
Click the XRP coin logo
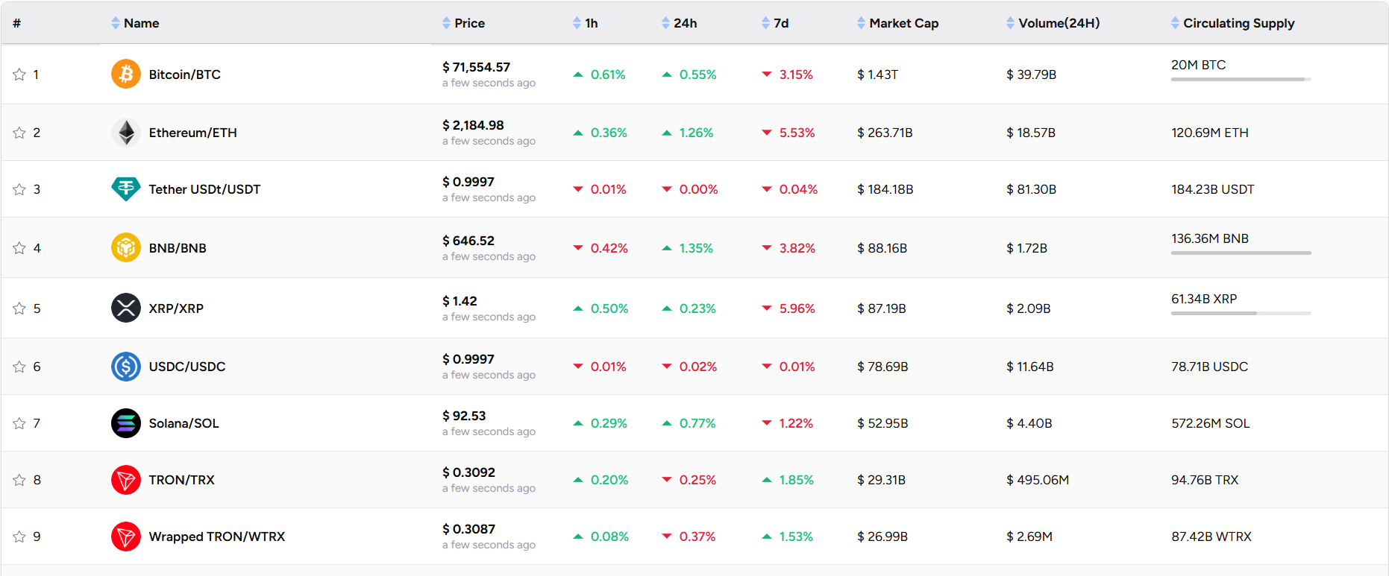[x=125, y=307]
